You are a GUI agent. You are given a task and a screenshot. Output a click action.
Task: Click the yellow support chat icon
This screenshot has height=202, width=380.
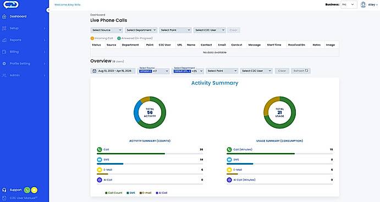(34, 190)
